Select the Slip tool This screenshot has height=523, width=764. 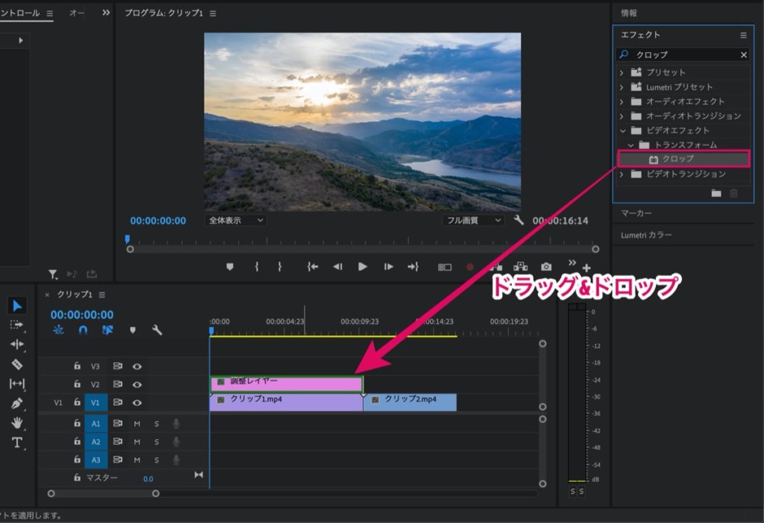pyautogui.click(x=16, y=383)
